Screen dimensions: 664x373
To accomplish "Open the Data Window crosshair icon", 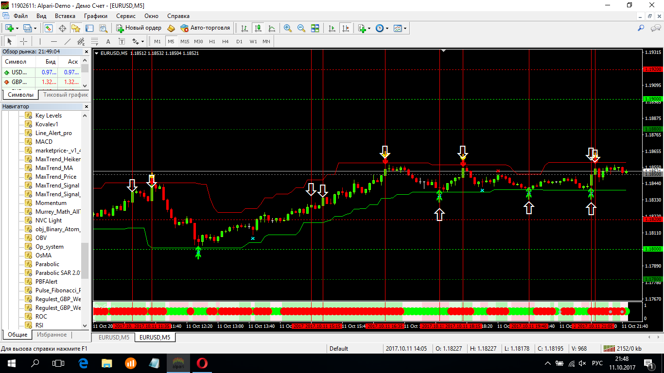I will [62, 28].
